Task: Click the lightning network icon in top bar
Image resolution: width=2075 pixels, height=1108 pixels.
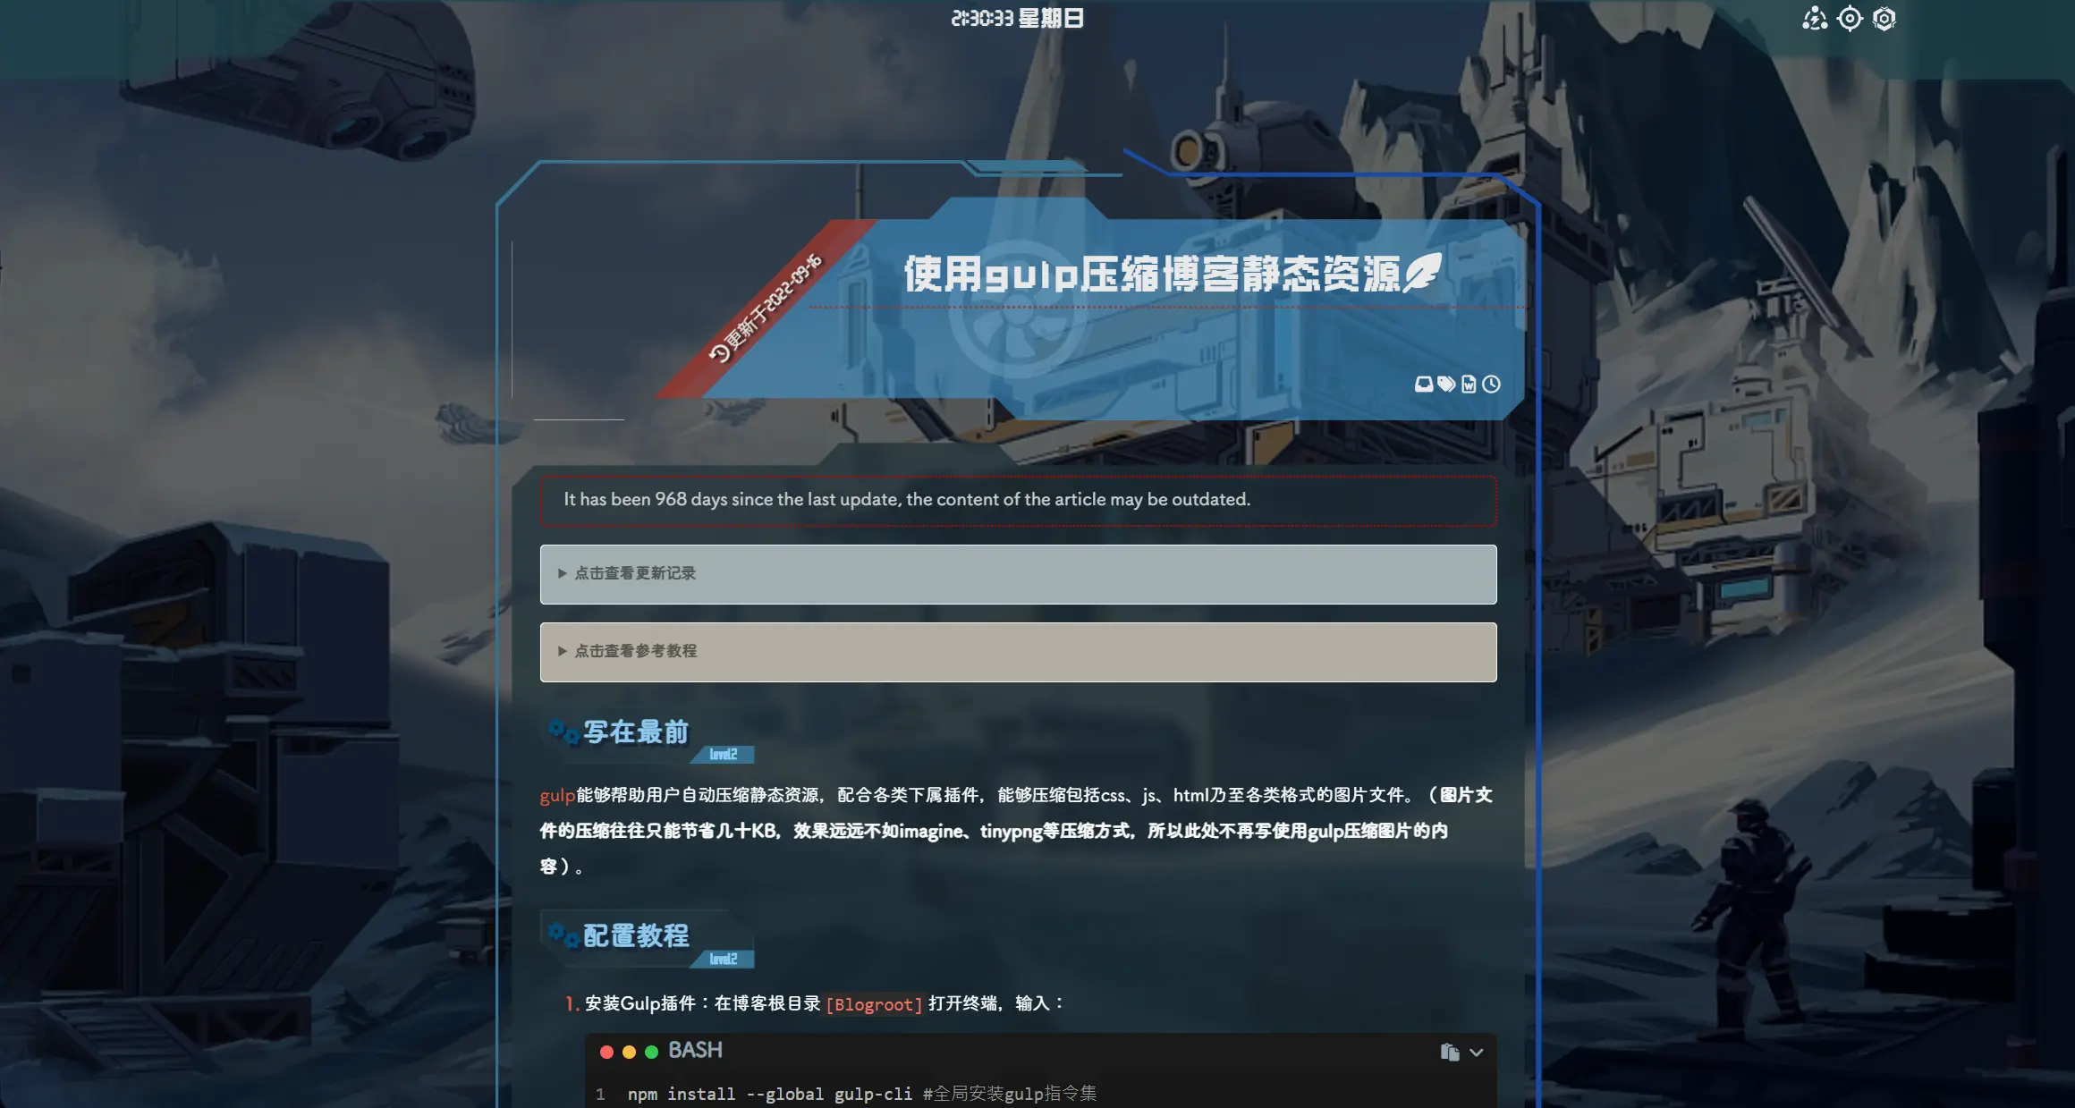Action: (1815, 19)
